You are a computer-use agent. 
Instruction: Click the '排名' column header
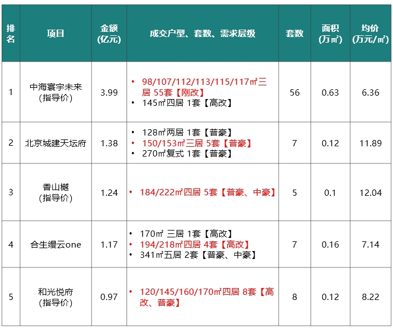pyautogui.click(x=11, y=34)
